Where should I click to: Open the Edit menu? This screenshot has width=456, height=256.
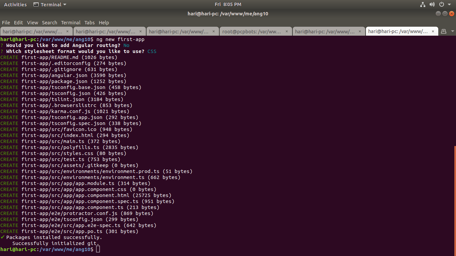pyautogui.click(x=18, y=23)
